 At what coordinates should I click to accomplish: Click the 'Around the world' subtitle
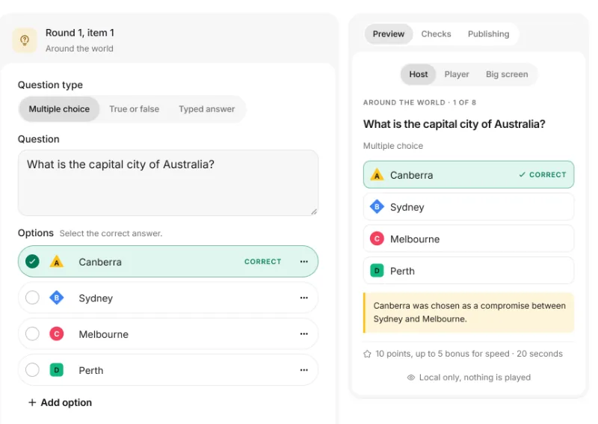(79, 49)
